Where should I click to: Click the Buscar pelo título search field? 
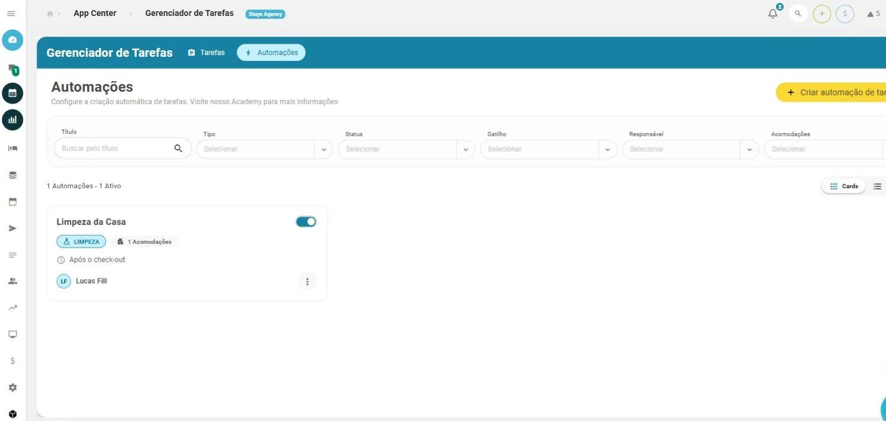click(123, 149)
